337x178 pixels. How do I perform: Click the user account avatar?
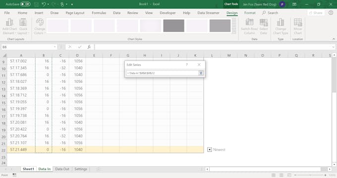[282, 4]
